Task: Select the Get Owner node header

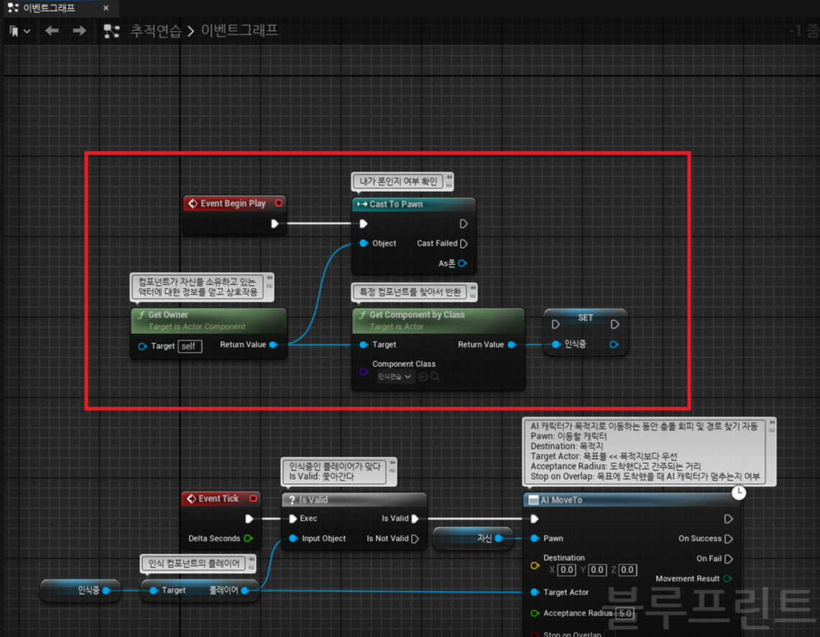Action: 208,320
